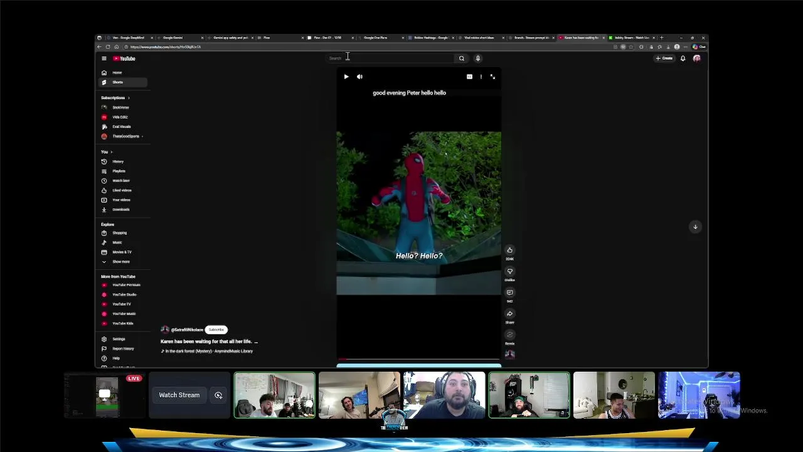Open the notifications bell
Viewport: 803px width, 452px height.
click(683, 58)
